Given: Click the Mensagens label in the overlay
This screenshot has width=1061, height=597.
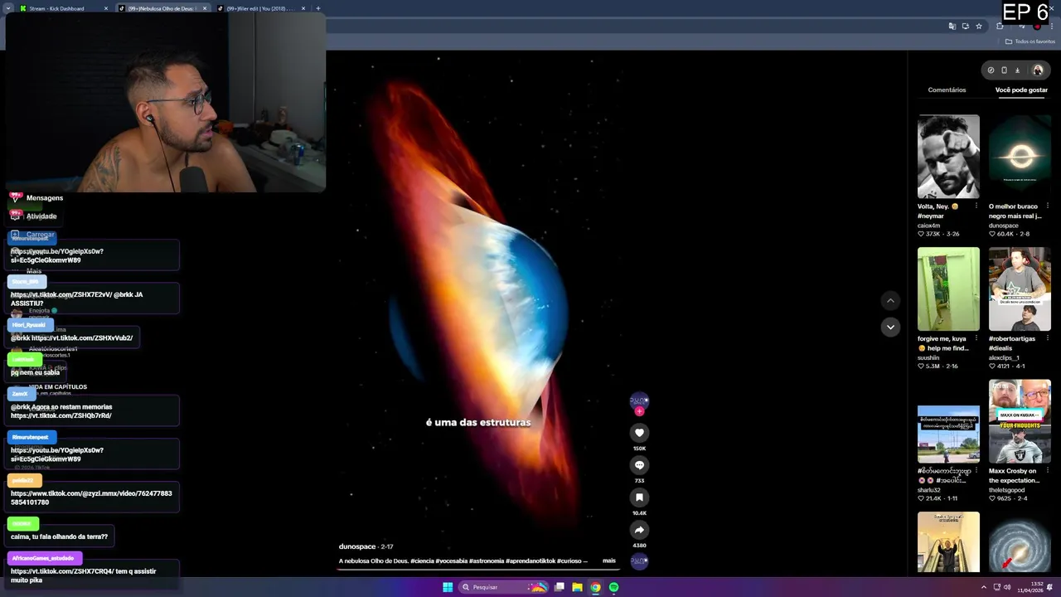Looking at the screenshot, I should point(45,198).
